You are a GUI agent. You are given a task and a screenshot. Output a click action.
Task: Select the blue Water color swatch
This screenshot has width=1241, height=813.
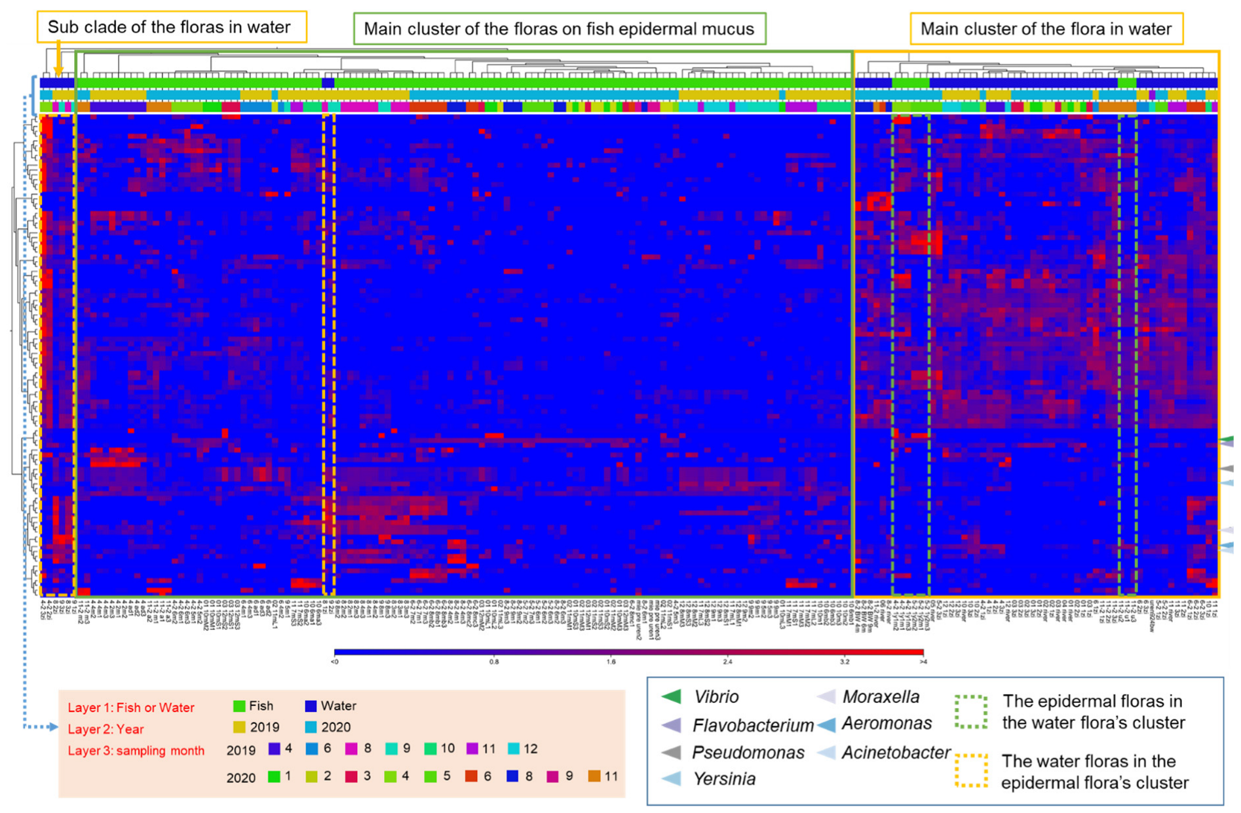tap(311, 706)
